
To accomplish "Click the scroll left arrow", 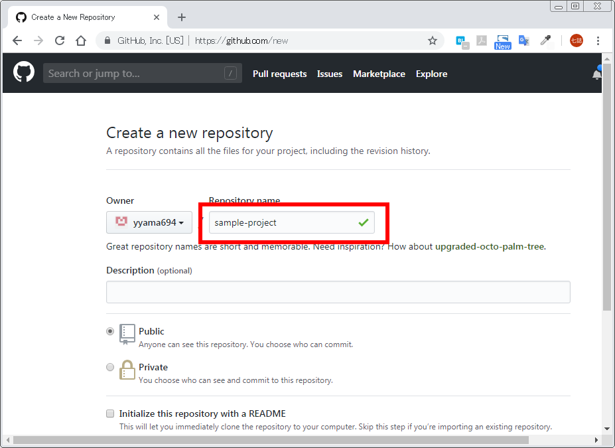I will (8, 440).
